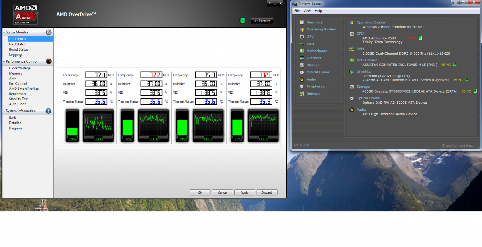Open Clock/Voltage settings
Screen dimensions: 482x247
tap(20, 68)
